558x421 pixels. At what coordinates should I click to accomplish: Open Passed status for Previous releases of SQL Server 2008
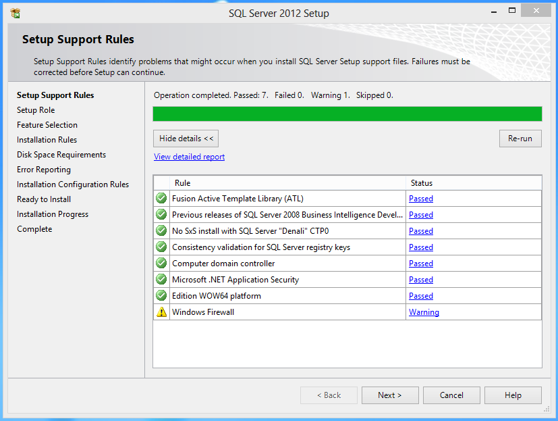pyautogui.click(x=421, y=215)
